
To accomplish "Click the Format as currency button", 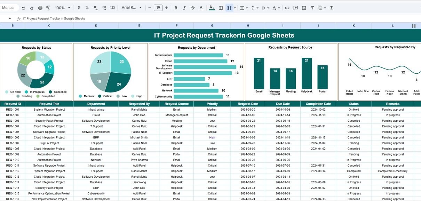I will point(79,8).
